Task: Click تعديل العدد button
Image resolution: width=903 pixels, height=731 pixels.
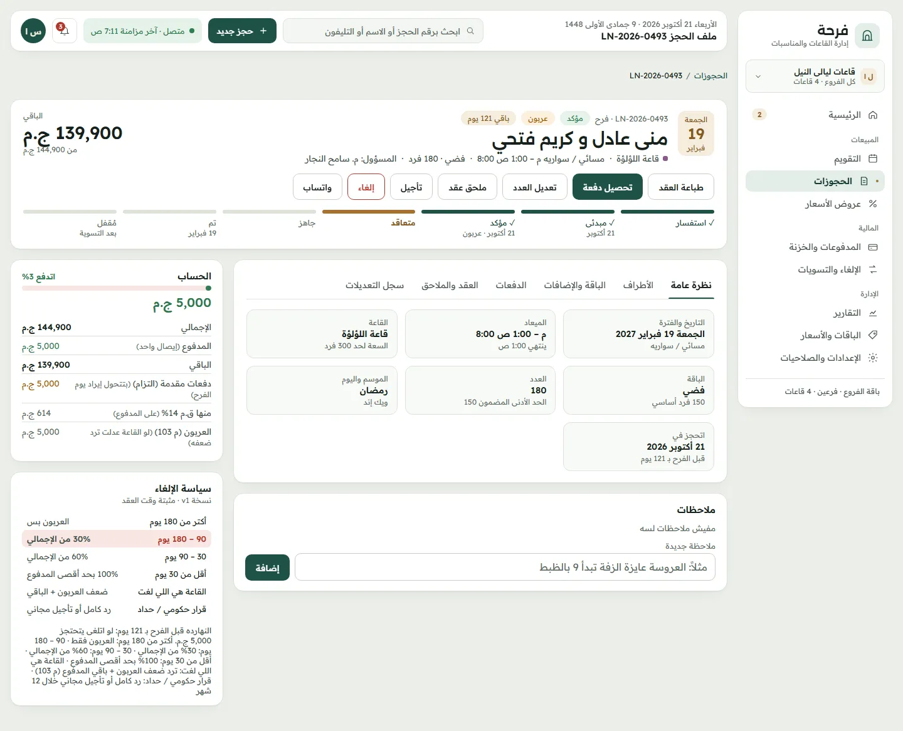Action: point(535,187)
